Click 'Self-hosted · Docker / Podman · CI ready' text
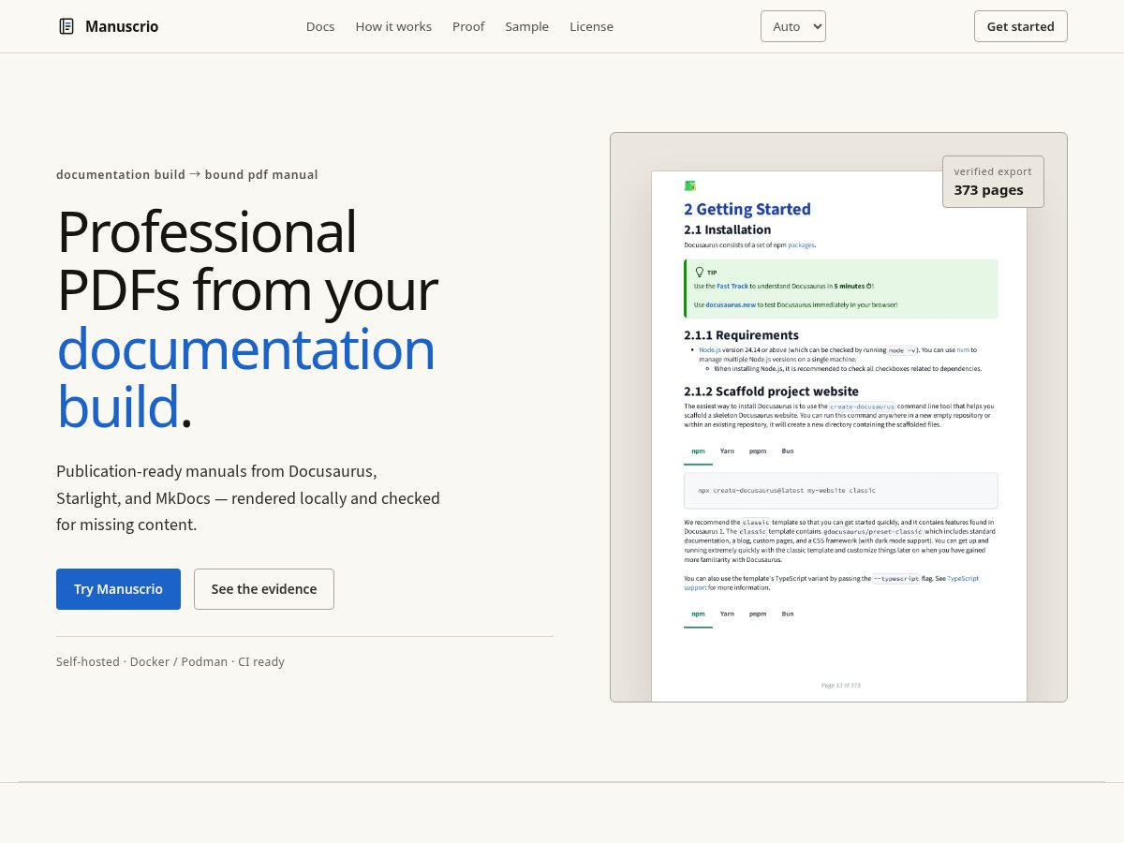The image size is (1124, 843). tap(170, 661)
